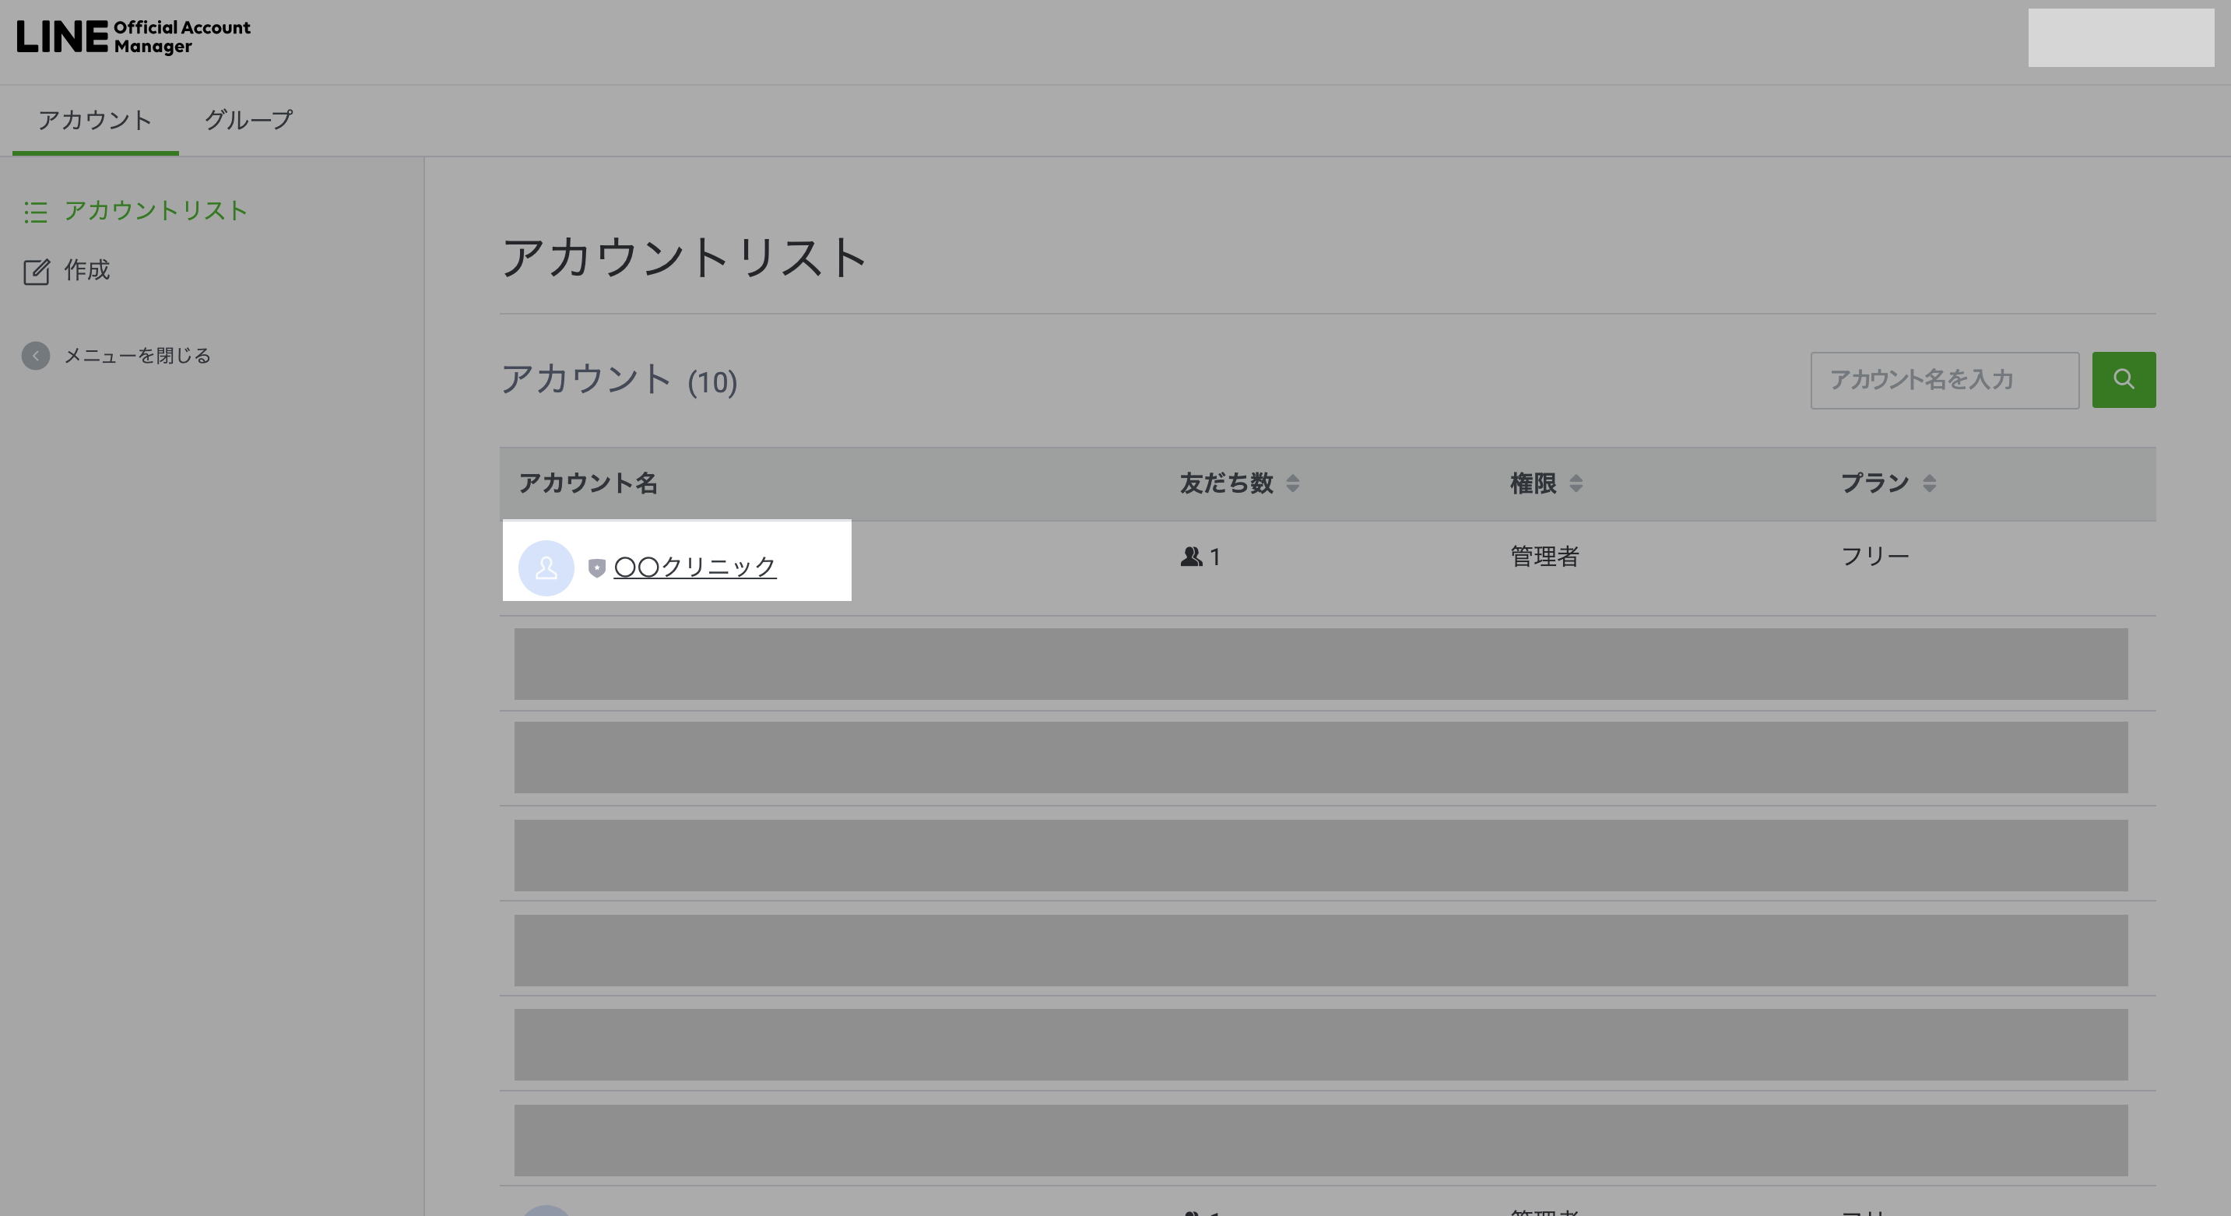Click the friends count people icon

point(1191,557)
